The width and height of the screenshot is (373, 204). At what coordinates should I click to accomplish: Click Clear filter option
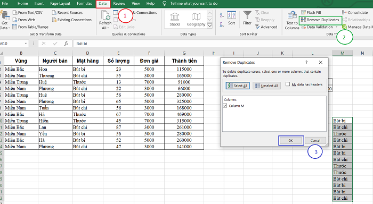pyautogui.click(x=262, y=13)
